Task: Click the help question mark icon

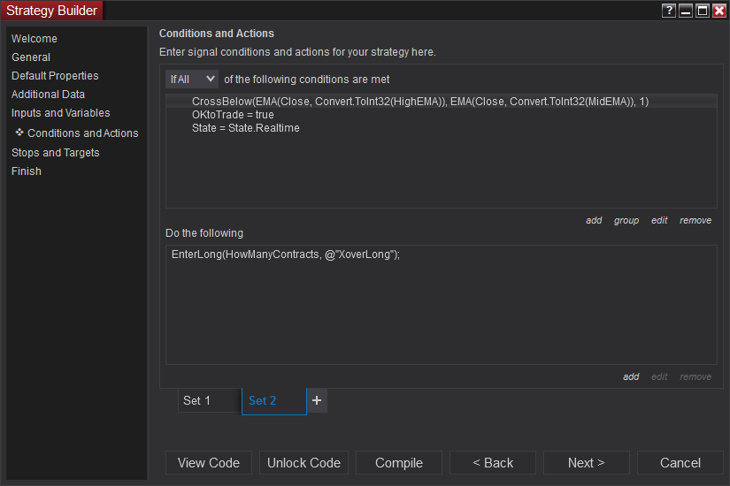Action: [668, 11]
